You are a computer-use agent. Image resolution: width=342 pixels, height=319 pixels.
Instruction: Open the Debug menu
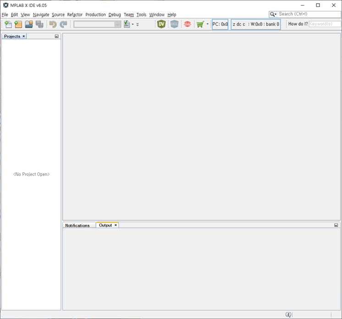click(x=115, y=15)
